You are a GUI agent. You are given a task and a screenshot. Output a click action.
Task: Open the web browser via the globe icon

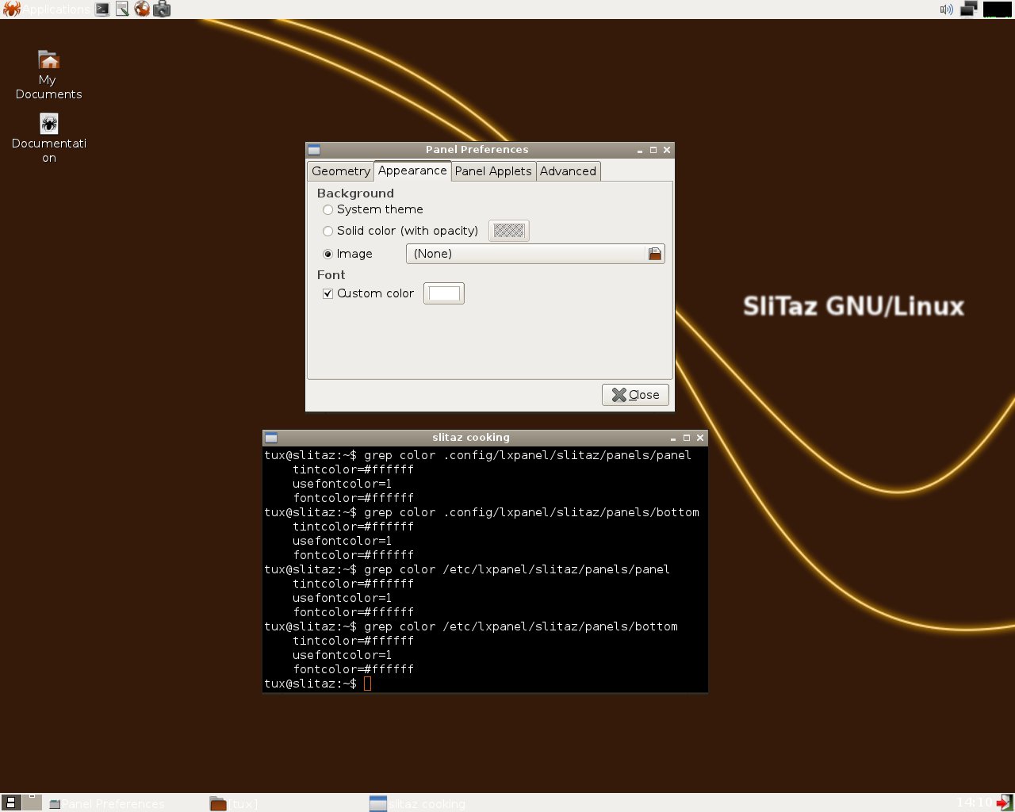142,9
